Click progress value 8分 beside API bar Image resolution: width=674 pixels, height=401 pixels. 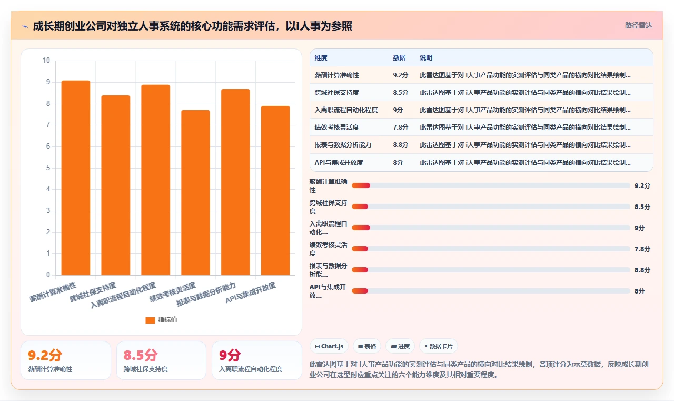[x=639, y=291]
